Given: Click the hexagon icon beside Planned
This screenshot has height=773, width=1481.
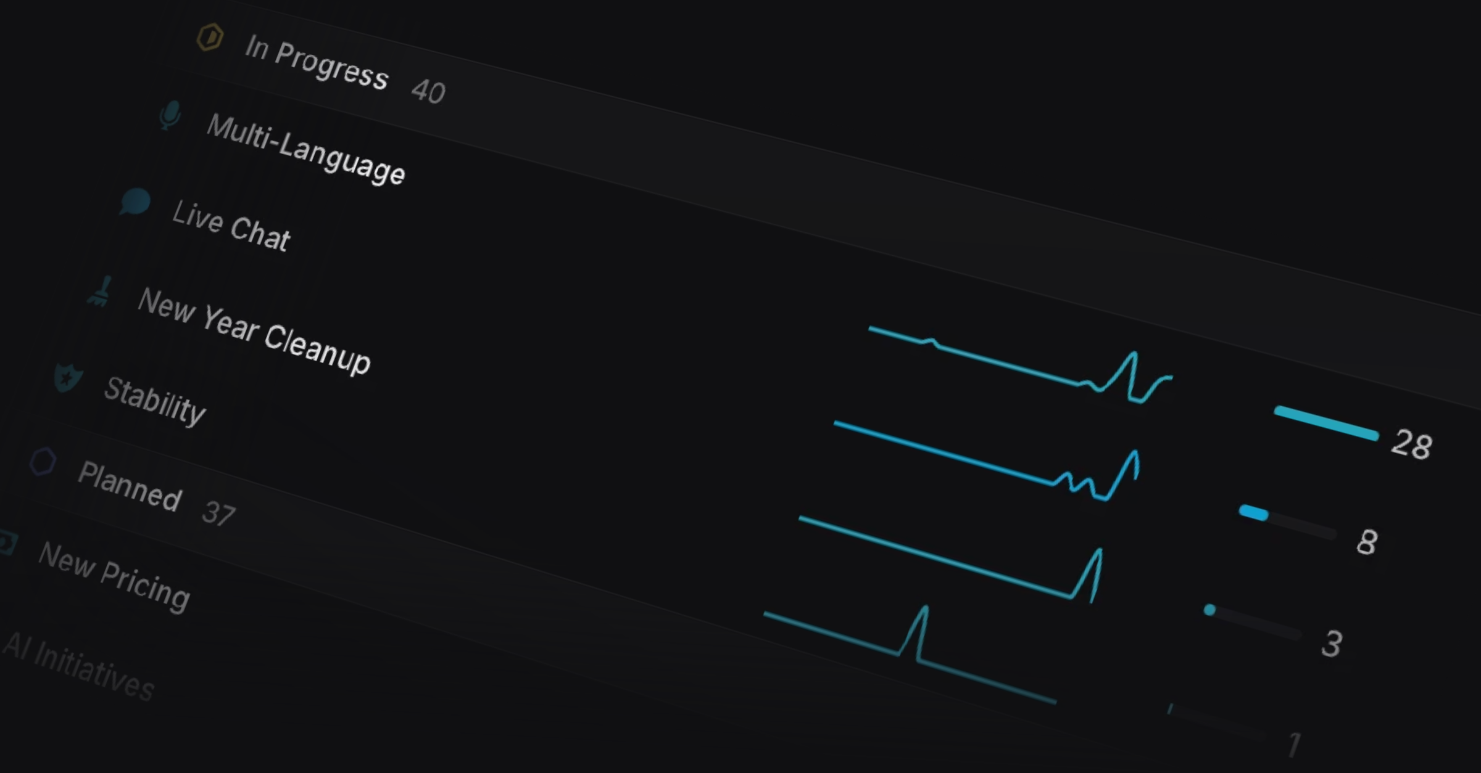Looking at the screenshot, I should click(x=43, y=462).
